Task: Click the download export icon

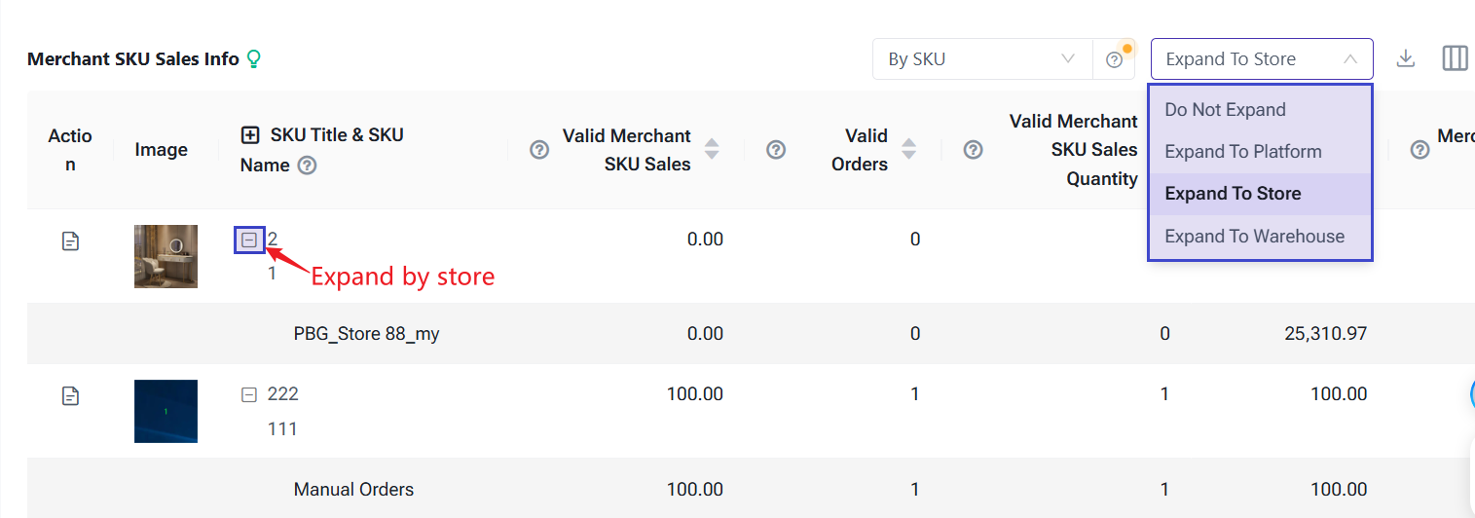Action: tap(1405, 58)
